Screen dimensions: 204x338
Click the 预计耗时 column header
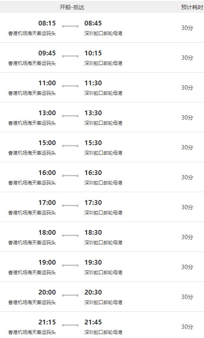192,7
